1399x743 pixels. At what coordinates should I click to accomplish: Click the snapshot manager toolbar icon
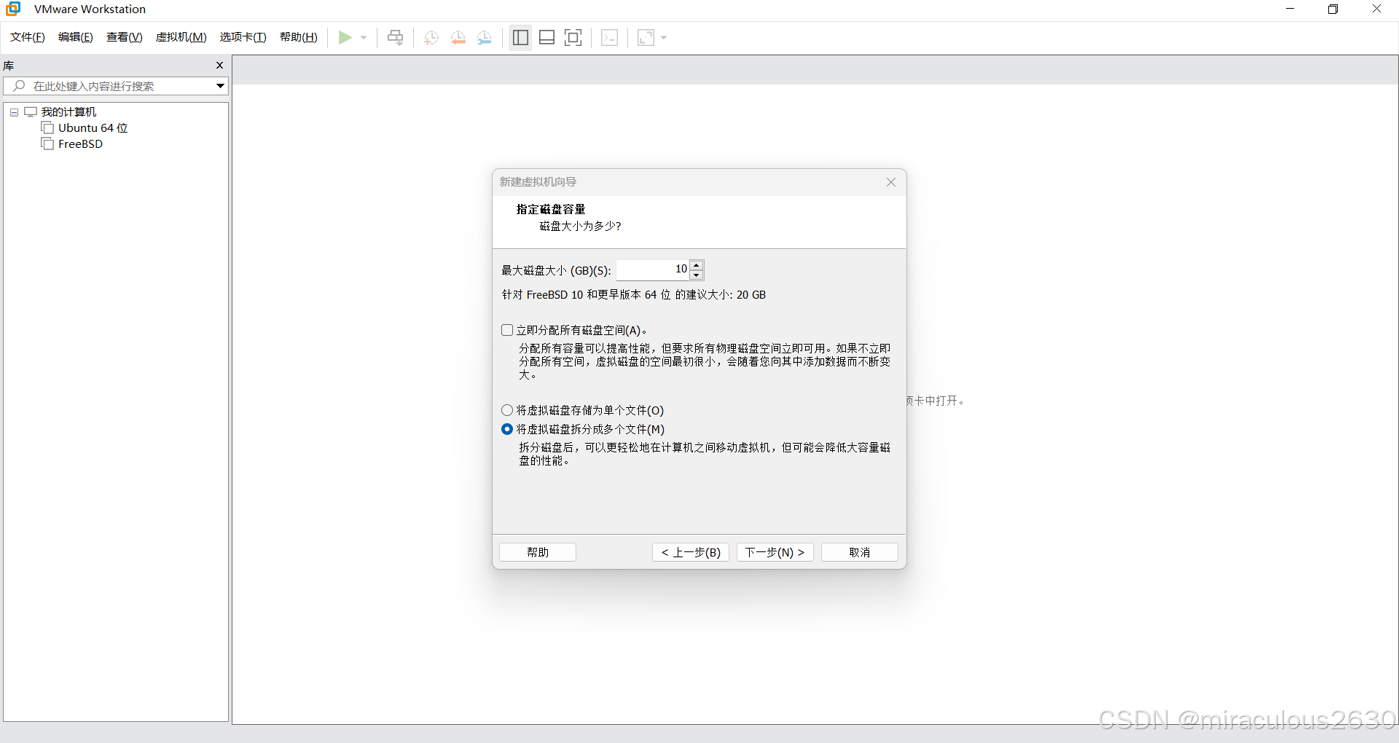485,38
